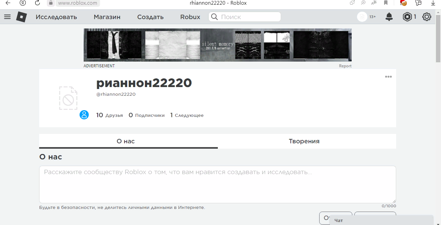
Task: Click the риaннон22220 display name heading
Action: pyautogui.click(x=144, y=83)
